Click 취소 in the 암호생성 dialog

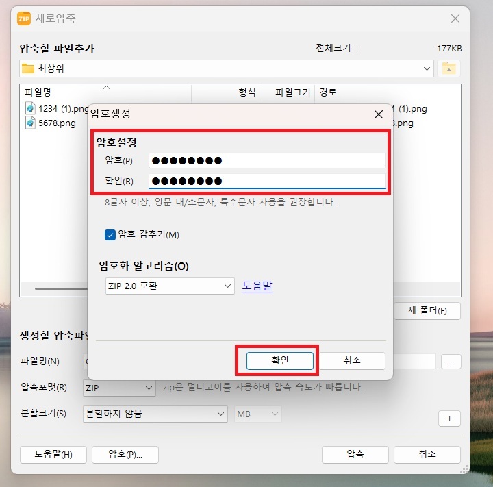click(352, 360)
